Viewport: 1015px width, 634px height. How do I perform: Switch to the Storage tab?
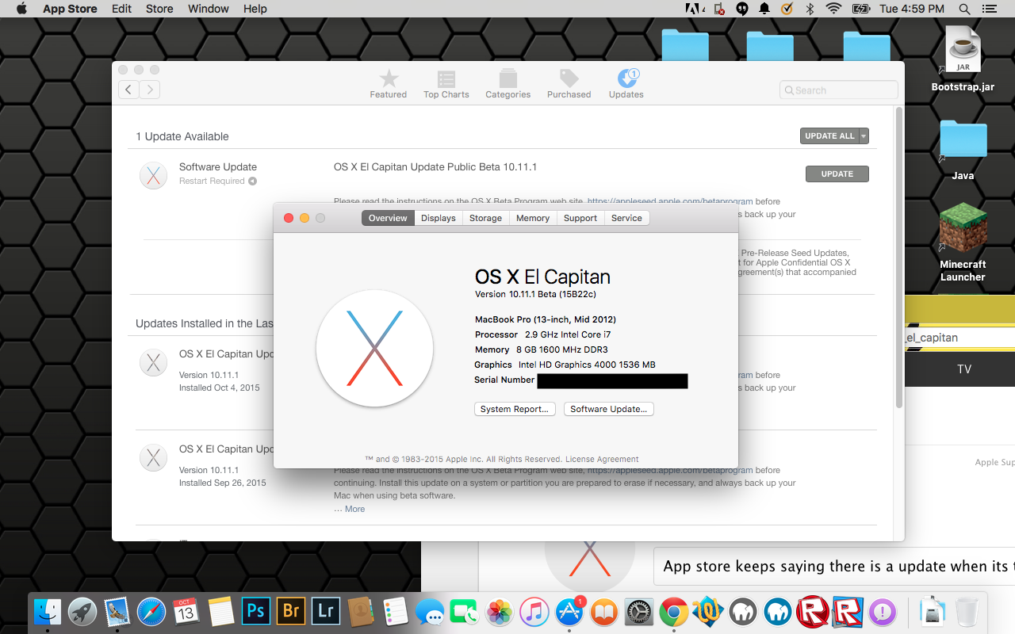tap(485, 218)
